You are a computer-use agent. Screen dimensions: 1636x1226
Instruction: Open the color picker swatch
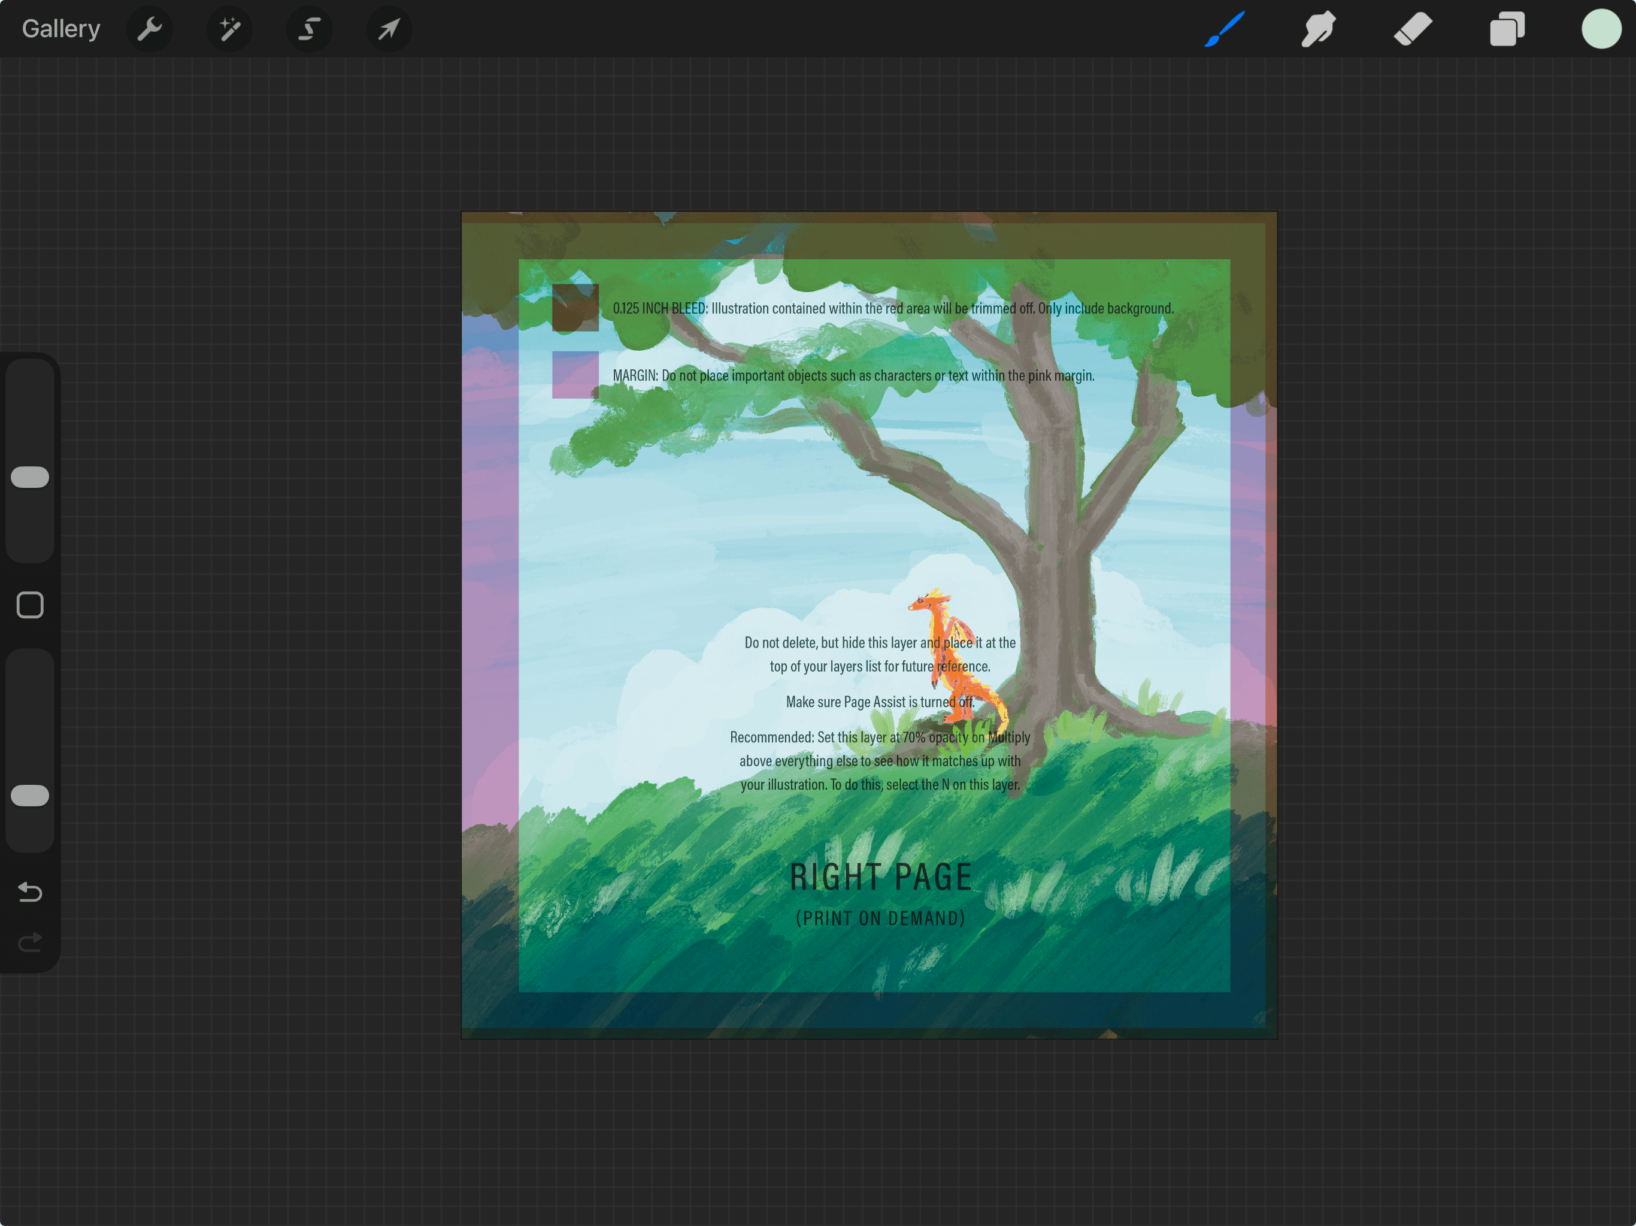(1601, 29)
